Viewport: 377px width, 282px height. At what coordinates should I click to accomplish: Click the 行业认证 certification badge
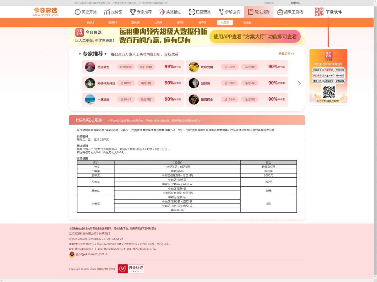point(131,269)
